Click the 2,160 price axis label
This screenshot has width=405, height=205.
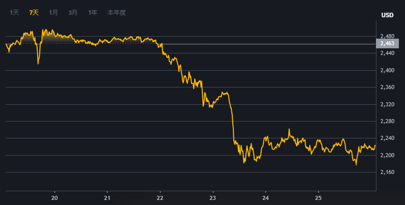coord(387,172)
